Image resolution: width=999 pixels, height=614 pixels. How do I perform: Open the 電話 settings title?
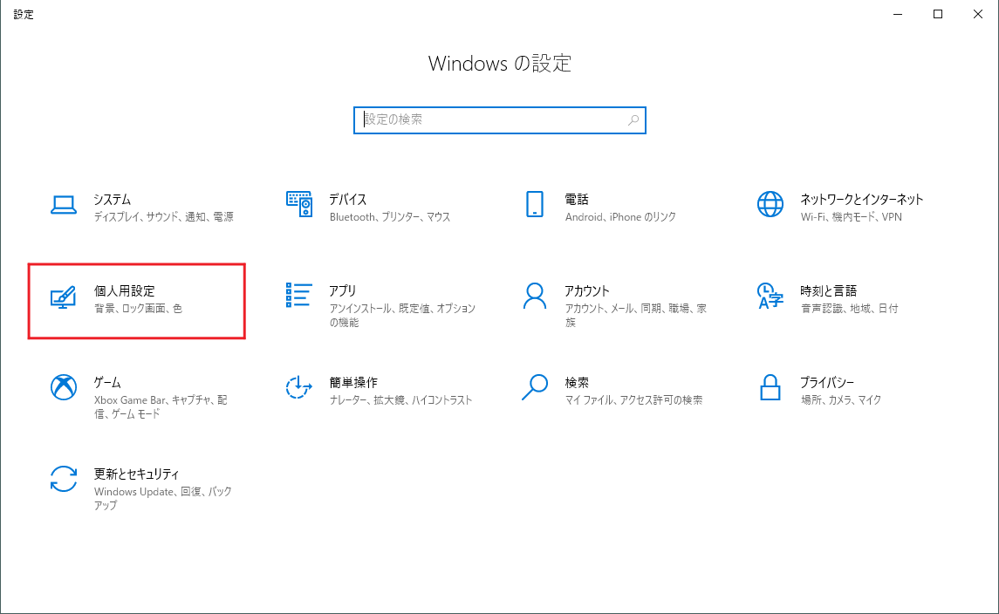click(577, 200)
